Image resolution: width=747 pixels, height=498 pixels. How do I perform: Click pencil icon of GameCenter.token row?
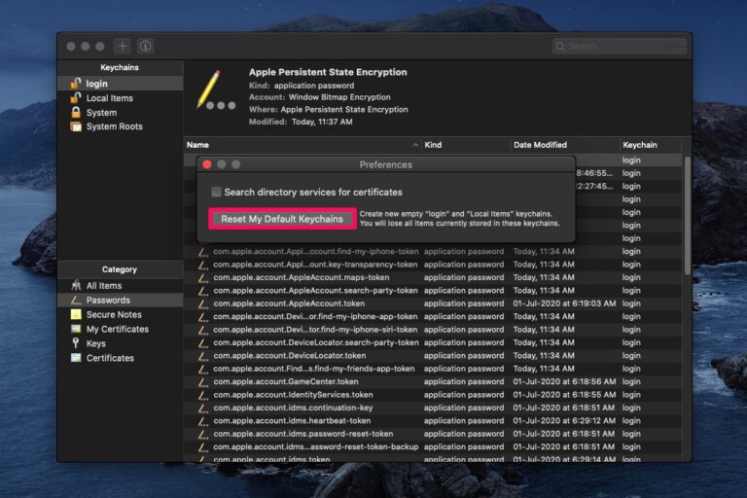pyautogui.click(x=203, y=381)
